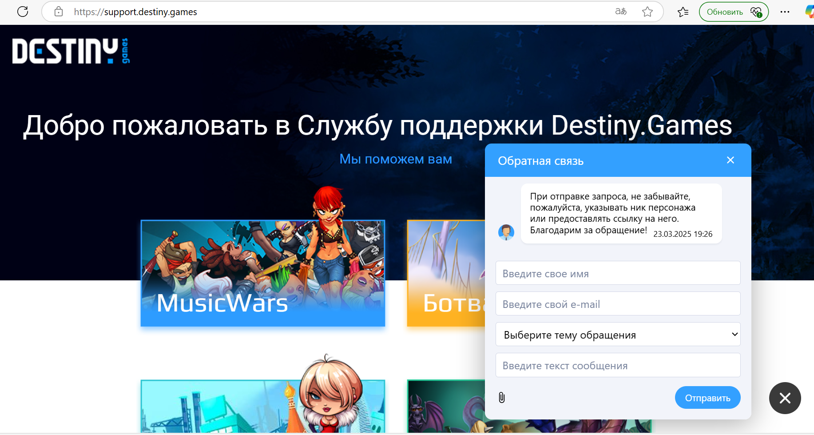Close chat widget with round X button
Image resolution: width=814 pixels, height=435 pixels.
point(785,398)
